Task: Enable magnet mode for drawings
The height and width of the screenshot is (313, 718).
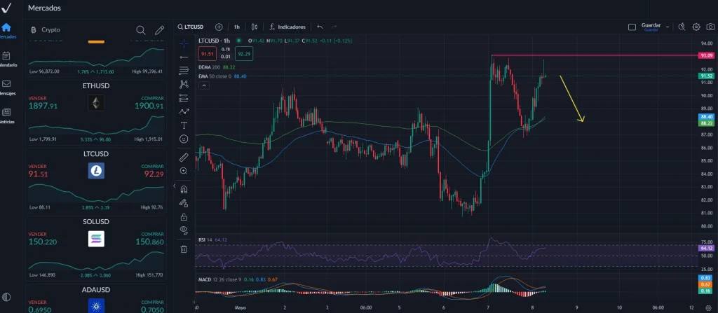Action: point(184,190)
